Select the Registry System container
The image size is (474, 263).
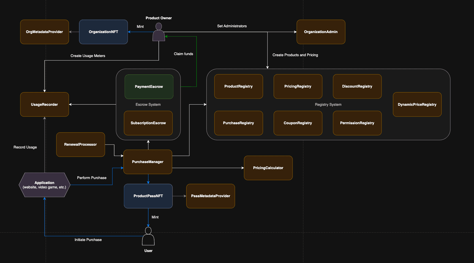point(328,105)
